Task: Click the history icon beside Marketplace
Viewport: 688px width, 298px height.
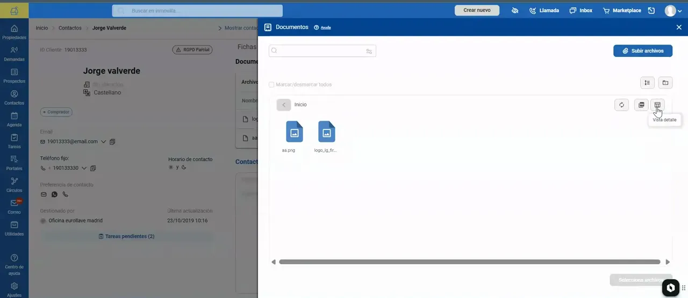Action: [x=651, y=10]
